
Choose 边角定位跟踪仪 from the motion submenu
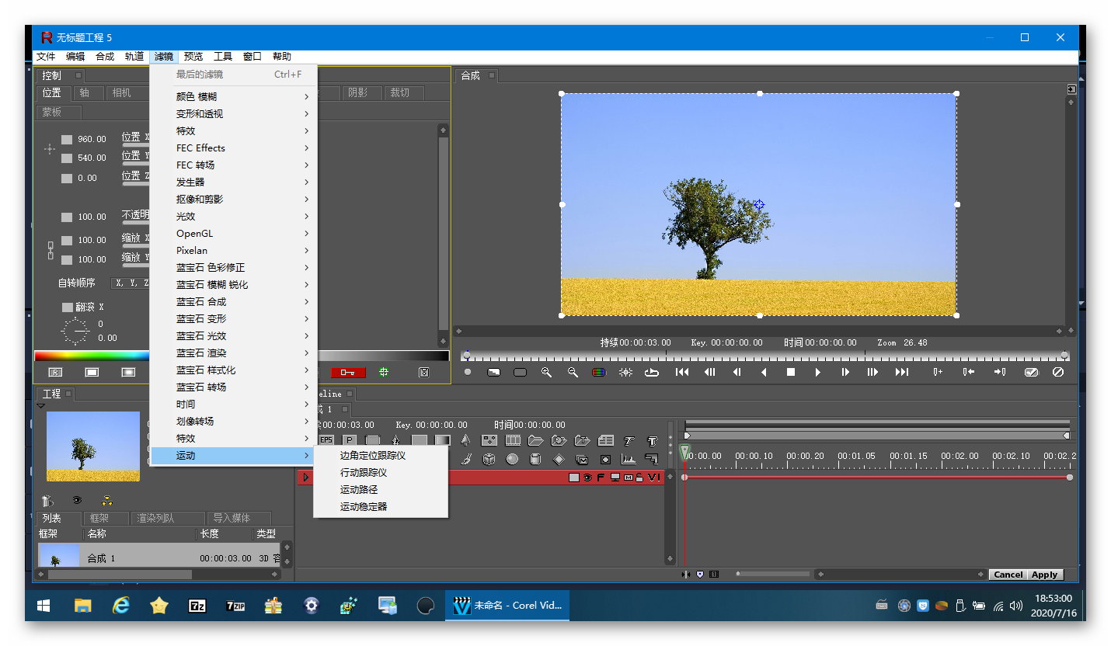[381, 456]
